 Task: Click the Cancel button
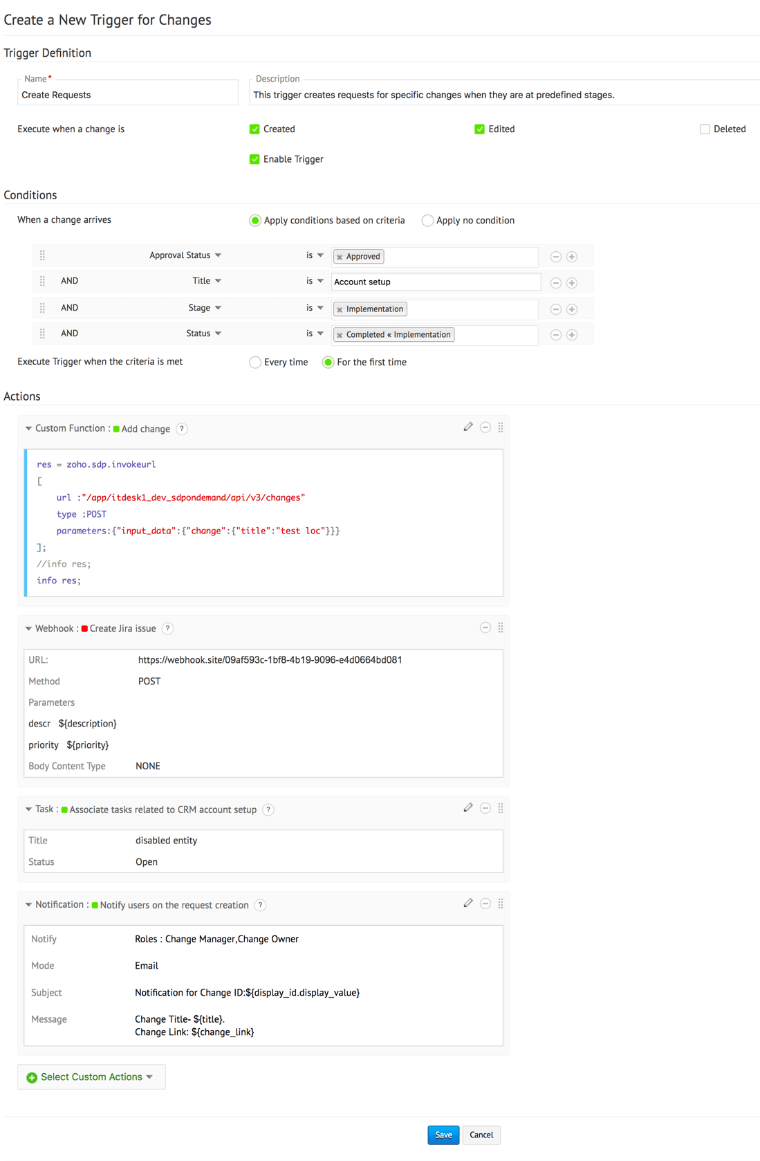click(481, 1135)
